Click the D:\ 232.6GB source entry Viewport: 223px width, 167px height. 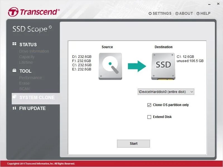[82, 57]
